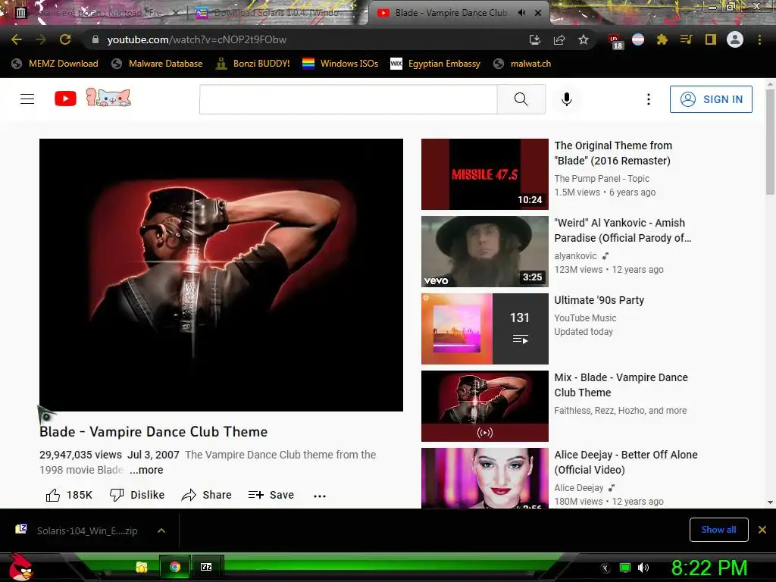776x582 pixels.
Task: Open MISSILE 47.5 Original Theme thumbnail
Action: [484, 174]
